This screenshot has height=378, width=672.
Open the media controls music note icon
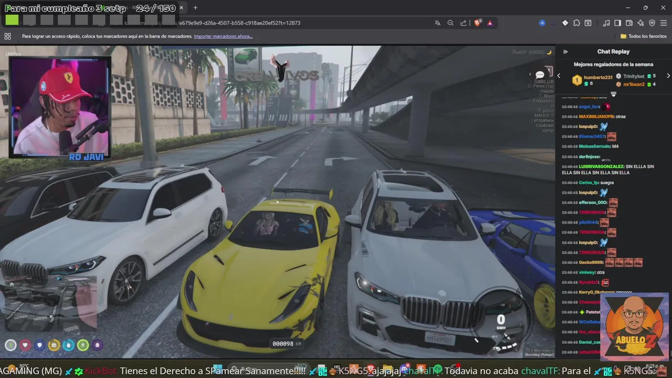(x=606, y=23)
